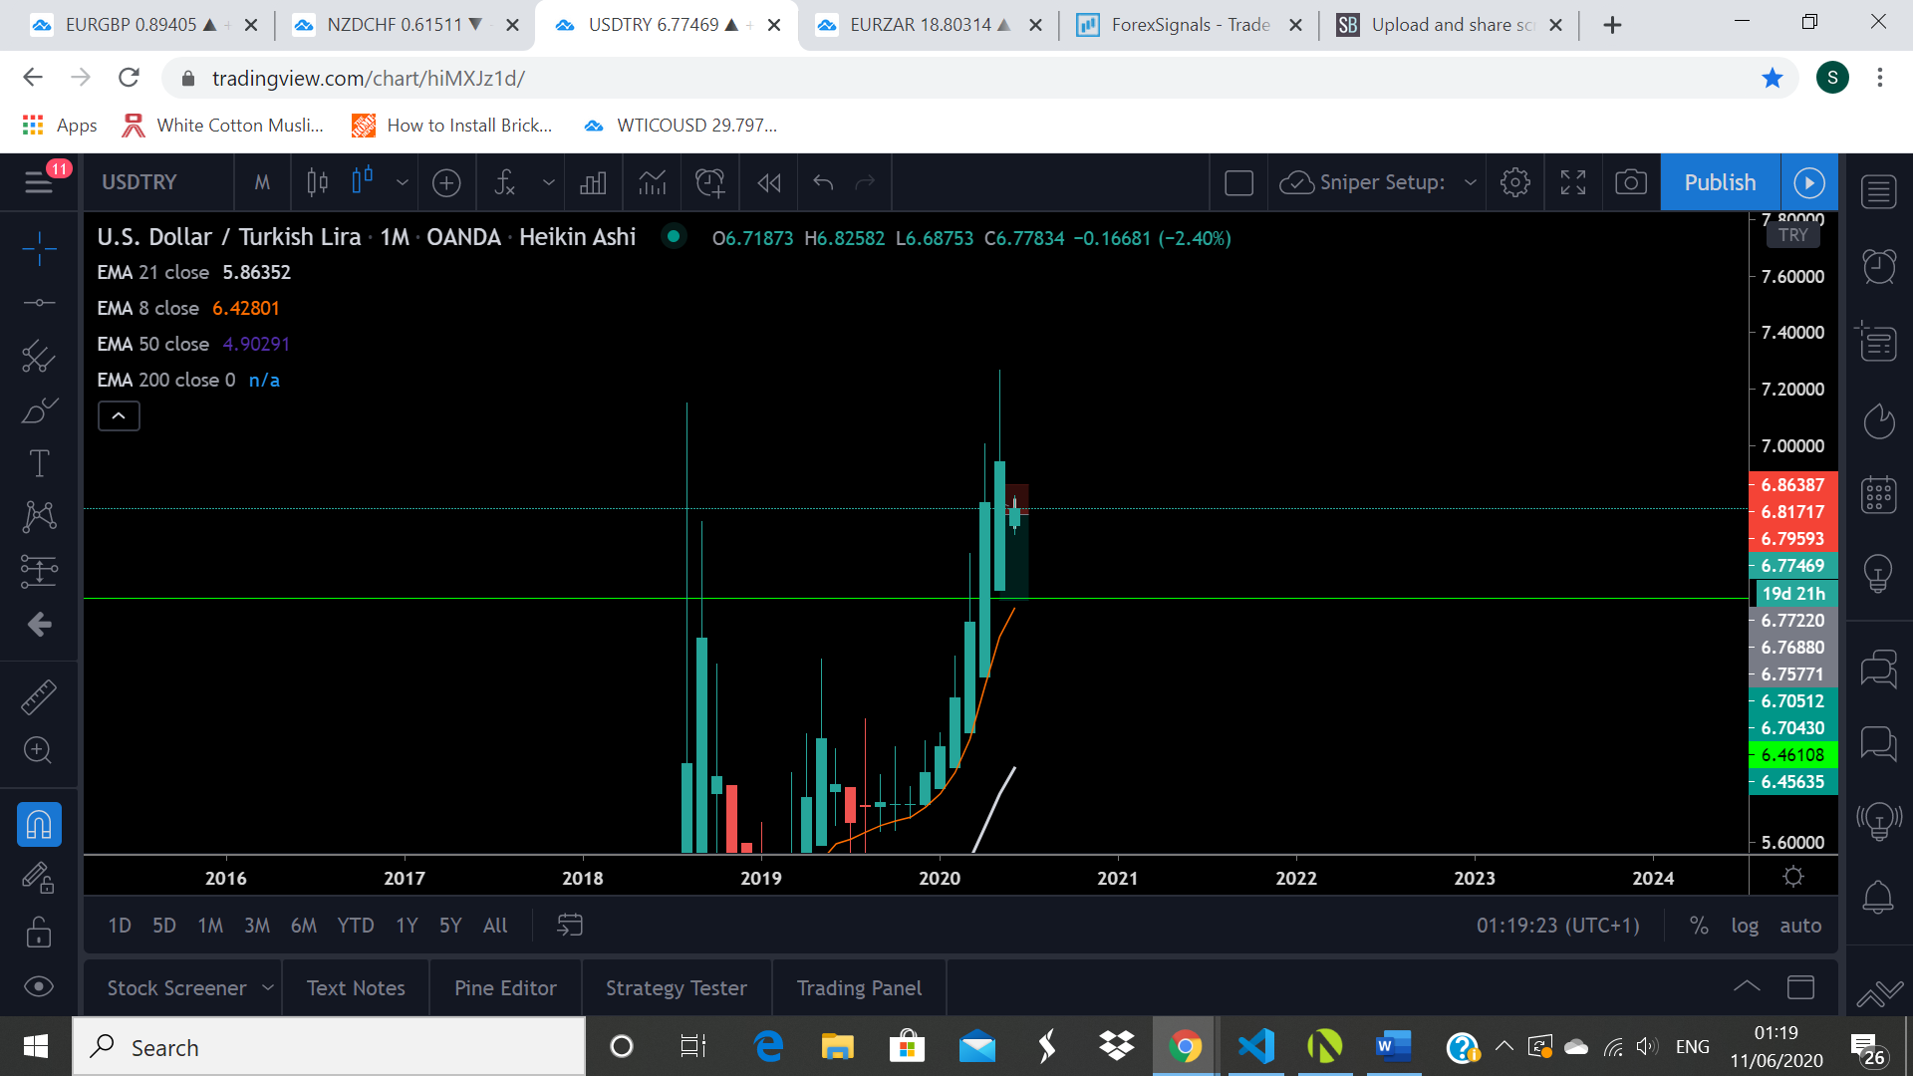The image size is (1913, 1076).
Task: Open Visual Studio Code from taskbar
Action: coord(1255,1047)
